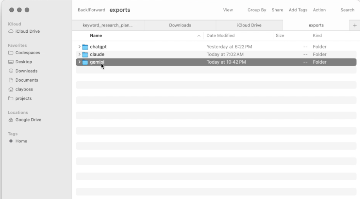Click Back/Forward navigation control
Screen dimensions: 360x199
[92, 10]
